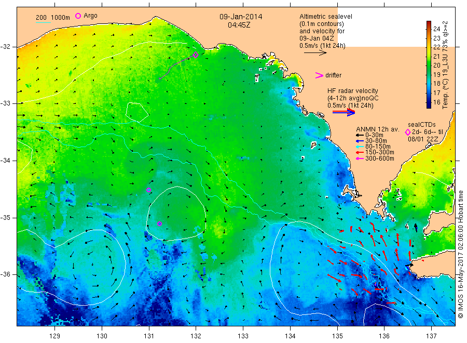Click the '200' depth contour label
This screenshot has width=467, height=343.
[x=41, y=18]
